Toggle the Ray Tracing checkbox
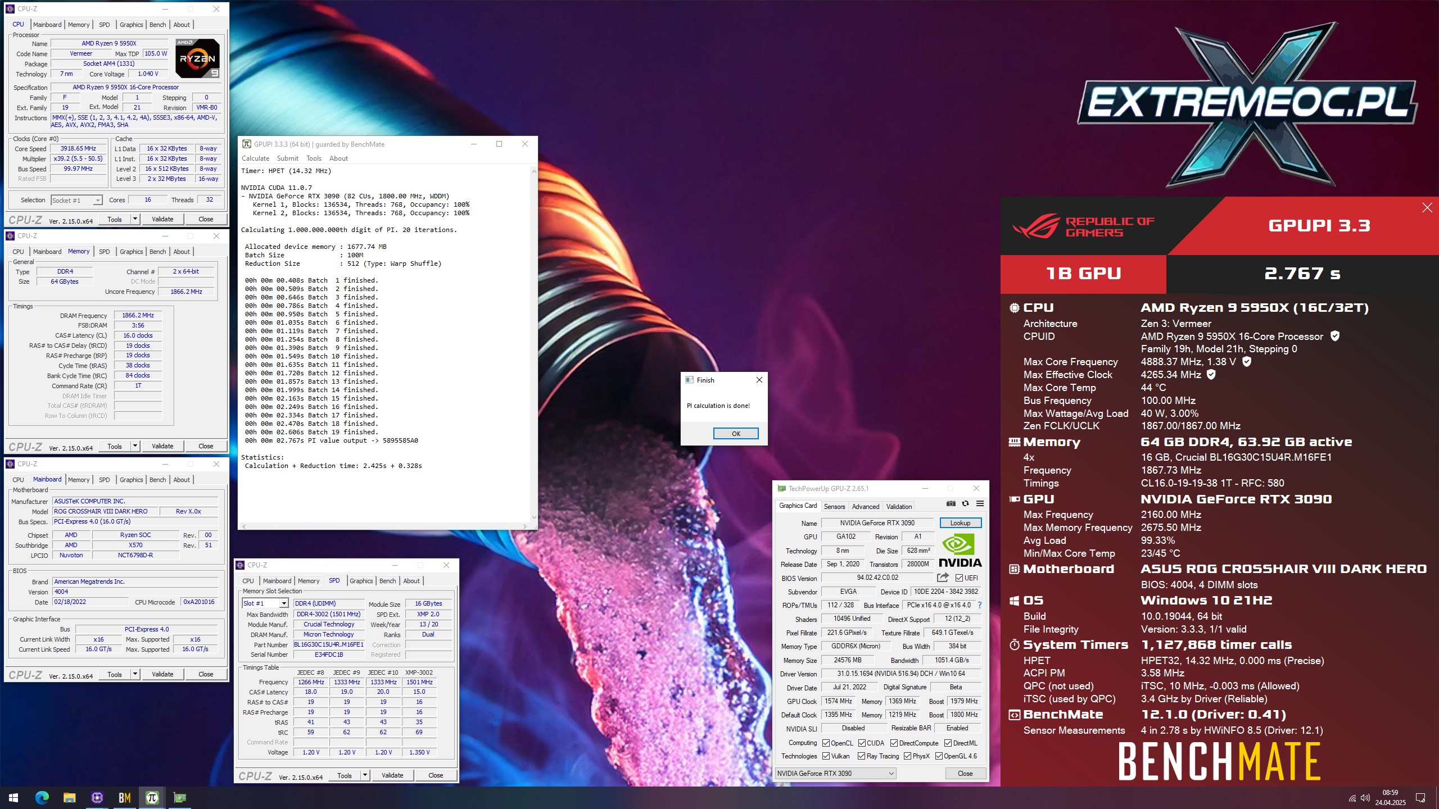Viewport: 1439px width, 809px height. click(x=861, y=756)
